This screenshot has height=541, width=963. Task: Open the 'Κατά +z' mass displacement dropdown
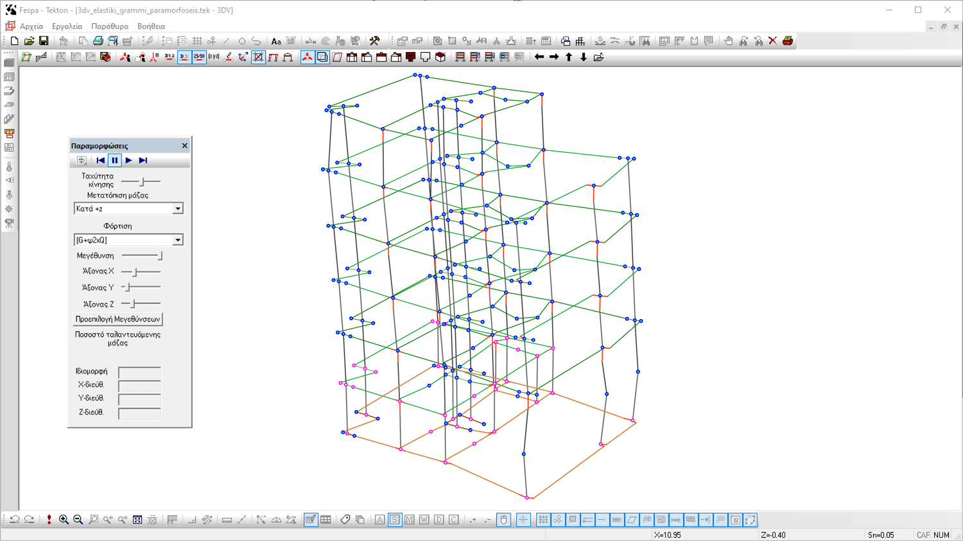tap(178, 209)
